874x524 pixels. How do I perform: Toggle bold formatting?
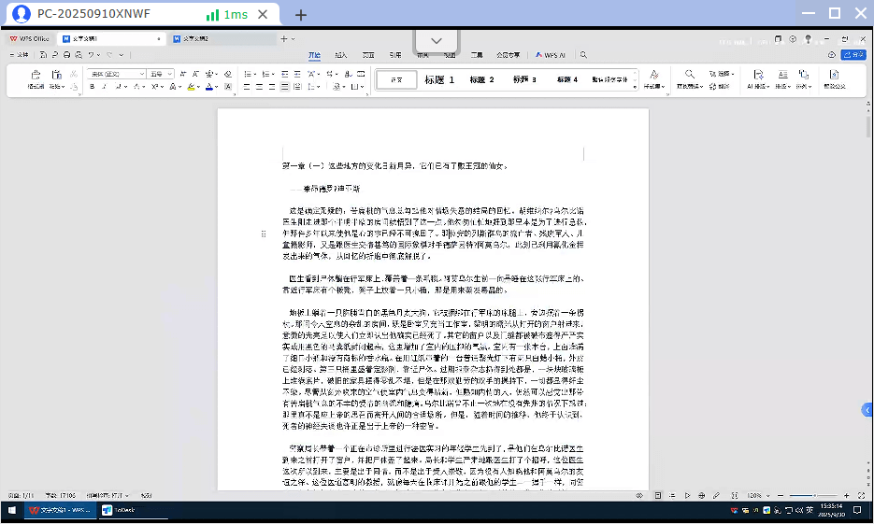[92, 87]
